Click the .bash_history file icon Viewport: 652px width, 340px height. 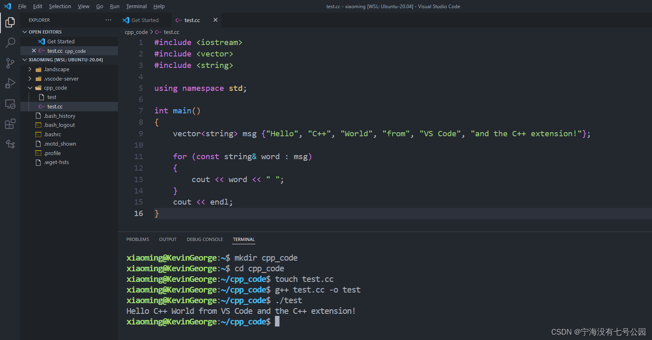click(x=38, y=116)
